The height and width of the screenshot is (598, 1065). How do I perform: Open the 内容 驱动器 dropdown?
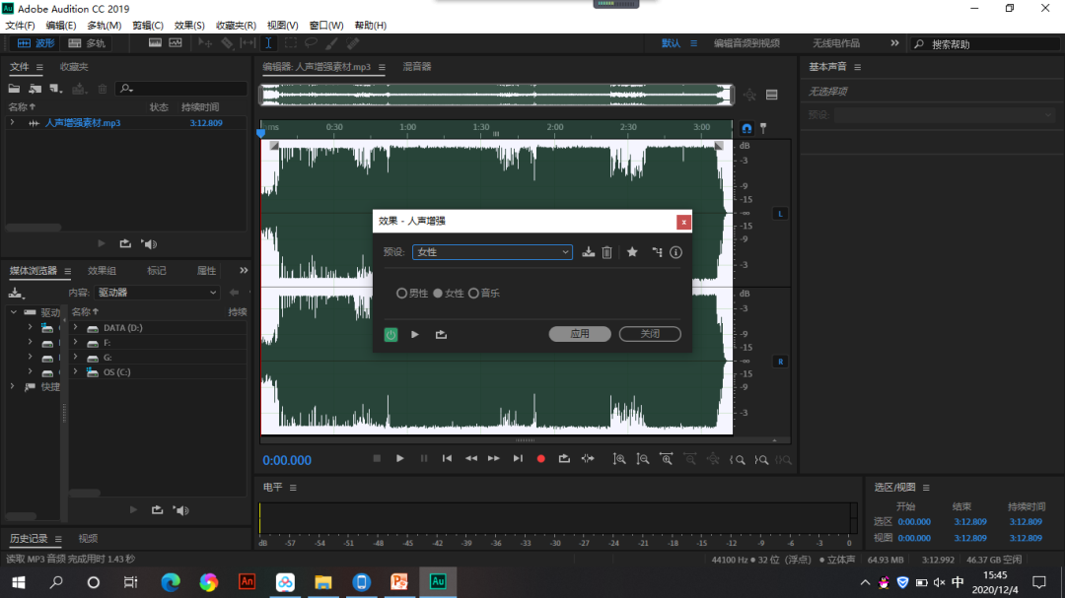pos(157,293)
